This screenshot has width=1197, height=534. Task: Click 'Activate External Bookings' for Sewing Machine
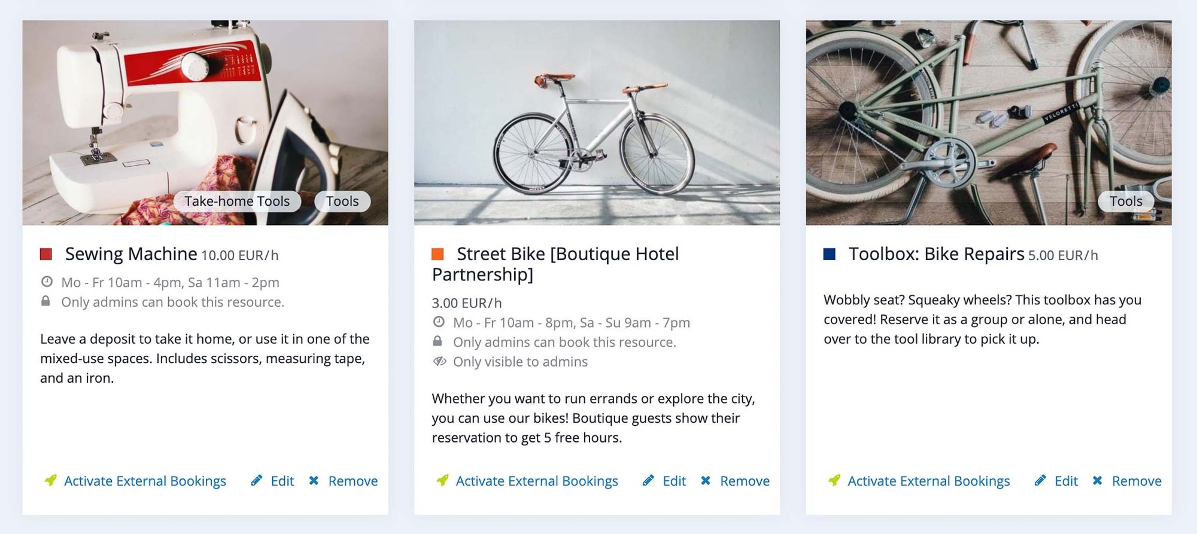[x=144, y=480]
